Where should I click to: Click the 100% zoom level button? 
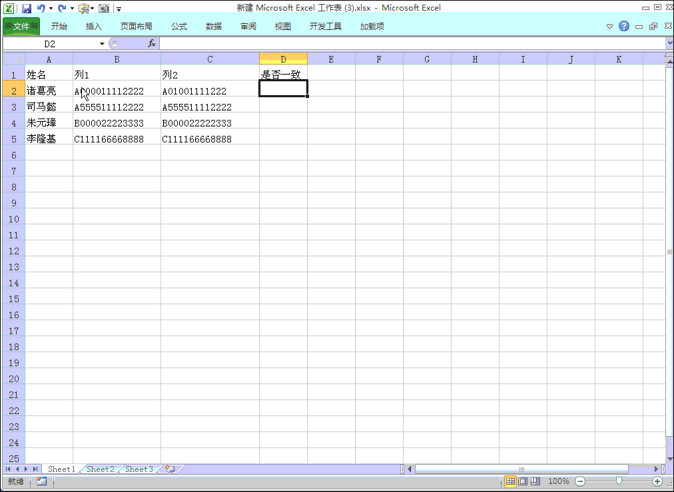pos(558,481)
